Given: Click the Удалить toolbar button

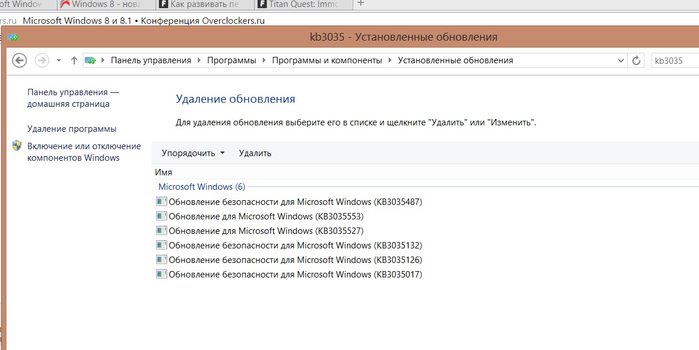Looking at the screenshot, I should point(255,153).
